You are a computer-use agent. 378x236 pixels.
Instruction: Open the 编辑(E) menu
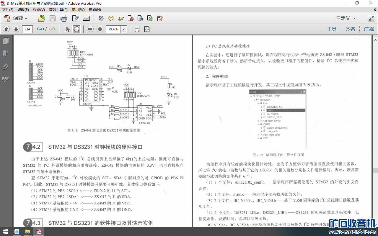tap(23, 10)
